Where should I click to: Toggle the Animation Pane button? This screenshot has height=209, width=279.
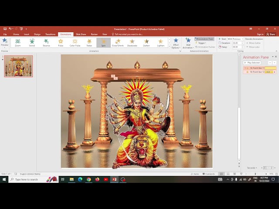coord(204,39)
